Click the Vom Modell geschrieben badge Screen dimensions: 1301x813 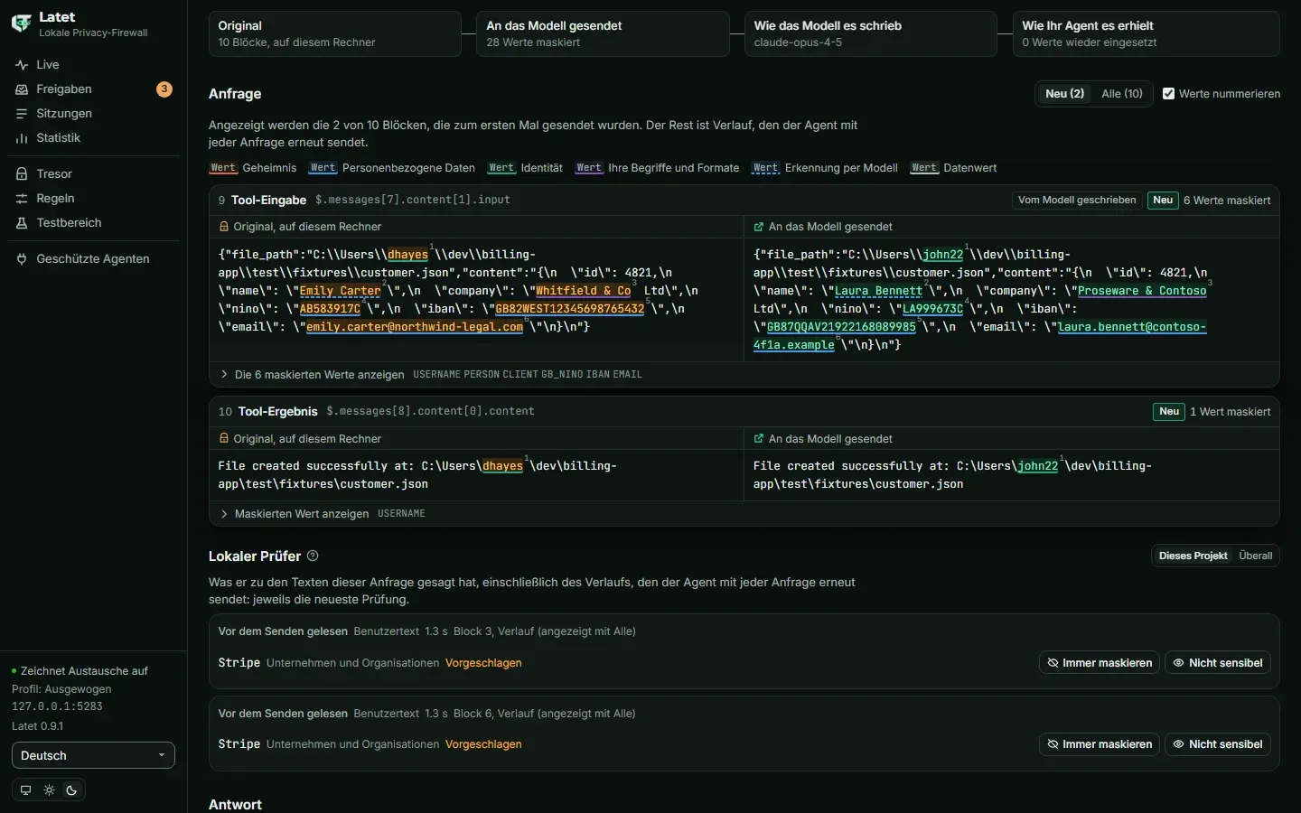1077,201
